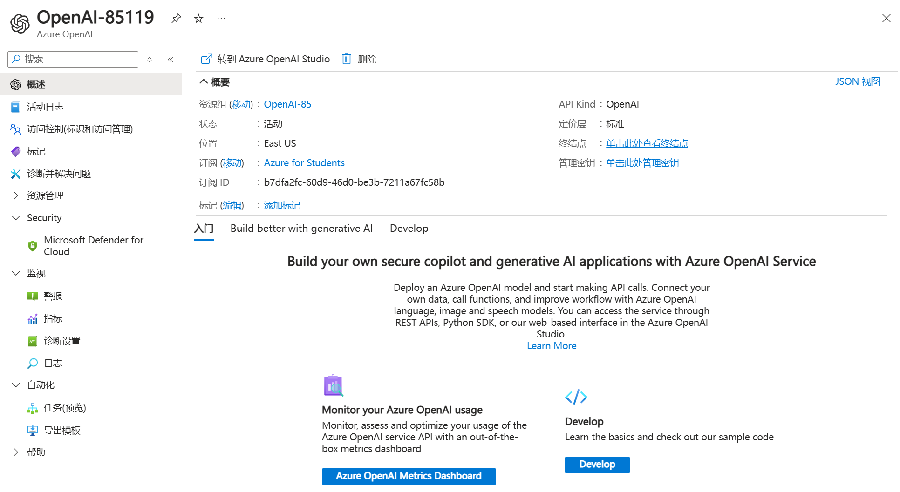Image resolution: width=900 pixels, height=492 pixels.
Task: Open the more options ellipsis menu
Action: (221, 19)
